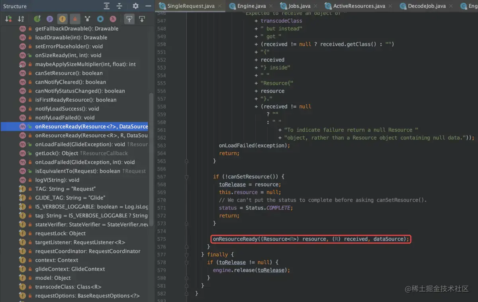Open Structure panel gear settings
This screenshot has height=302, width=478.
coord(135,6)
